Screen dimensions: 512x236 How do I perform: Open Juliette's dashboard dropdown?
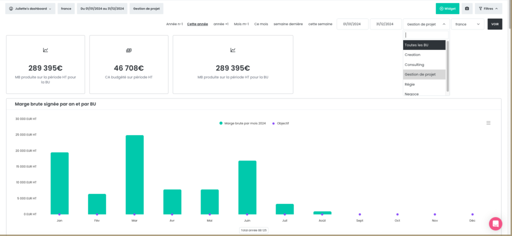[x=30, y=8]
